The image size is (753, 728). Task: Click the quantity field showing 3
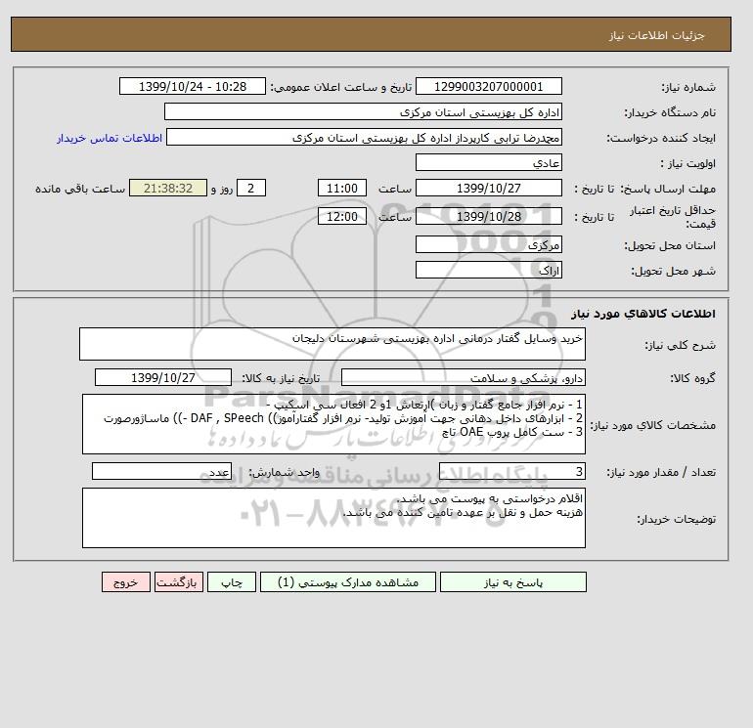coord(511,471)
